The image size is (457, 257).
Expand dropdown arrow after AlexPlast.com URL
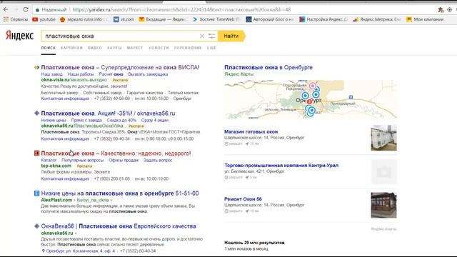pyautogui.click(x=111, y=200)
